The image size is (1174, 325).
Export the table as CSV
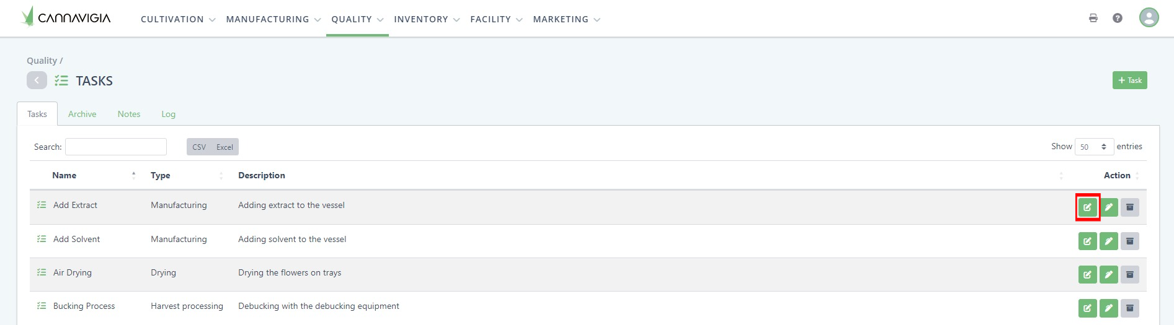[x=199, y=147]
